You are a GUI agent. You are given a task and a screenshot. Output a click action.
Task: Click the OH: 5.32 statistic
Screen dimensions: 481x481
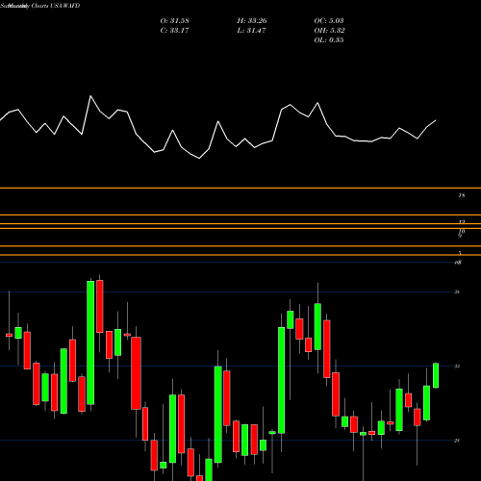(x=329, y=31)
